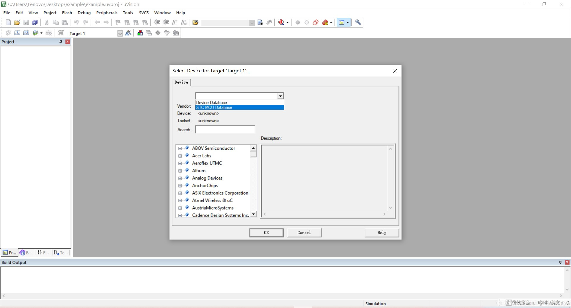This screenshot has height=308, width=571.
Task: Cancel the Select Device dialog
Action: point(304,233)
